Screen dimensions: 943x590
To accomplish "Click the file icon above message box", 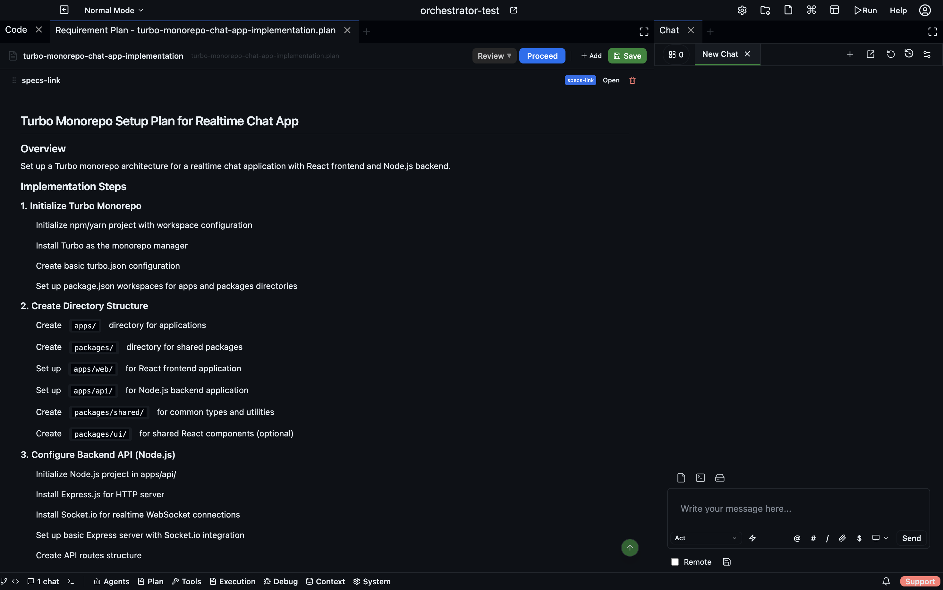I will 681,478.
